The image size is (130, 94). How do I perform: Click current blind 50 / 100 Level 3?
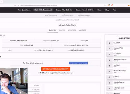tap(43, 50)
